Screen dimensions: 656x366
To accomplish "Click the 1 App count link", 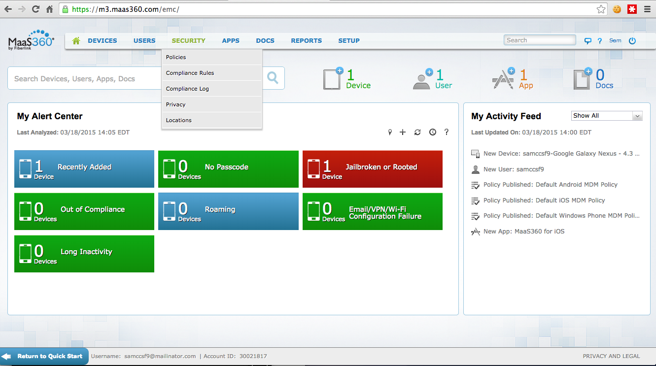I will point(526,79).
